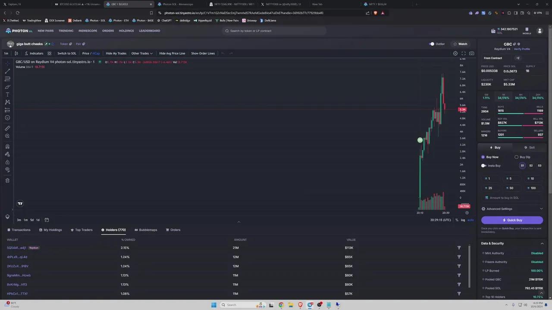Activate the ruler measure tool
The width and height of the screenshot is (552, 310).
[x=7, y=128]
